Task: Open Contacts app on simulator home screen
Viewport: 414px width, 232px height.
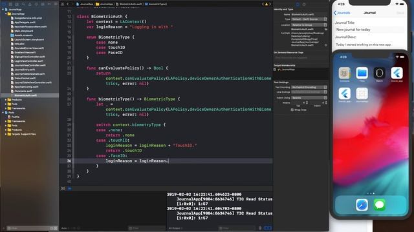Action: 345,73
